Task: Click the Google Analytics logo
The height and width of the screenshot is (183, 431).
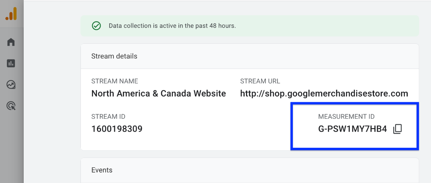Action: pos(11,14)
